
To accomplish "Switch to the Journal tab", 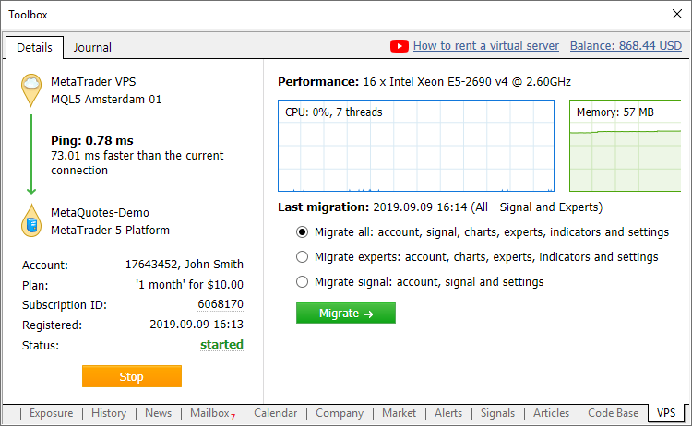I will click(92, 48).
